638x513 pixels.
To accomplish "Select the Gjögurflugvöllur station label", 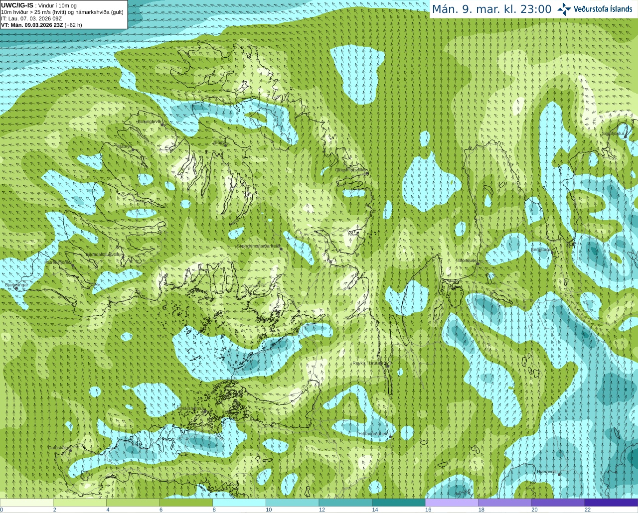I will [350, 170].
